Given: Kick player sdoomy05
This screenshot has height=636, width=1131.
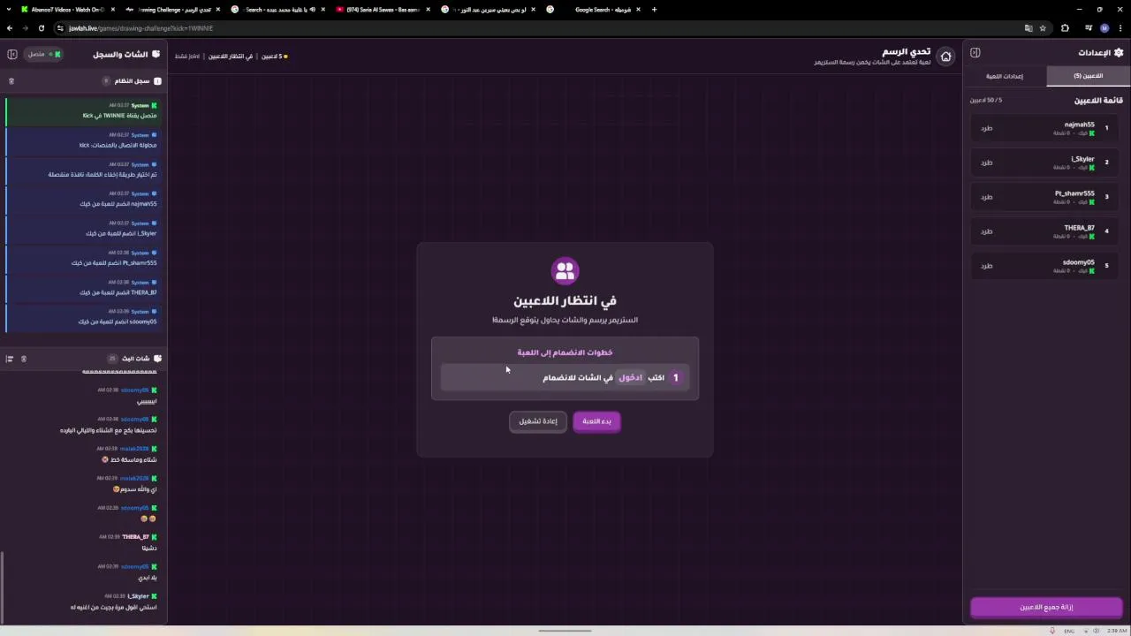Looking at the screenshot, I should (987, 266).
